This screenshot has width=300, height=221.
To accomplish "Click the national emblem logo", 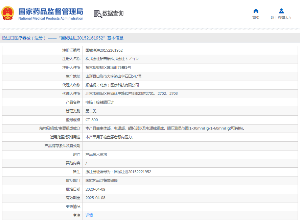I will pyautogui.click(x=8, y=13).
